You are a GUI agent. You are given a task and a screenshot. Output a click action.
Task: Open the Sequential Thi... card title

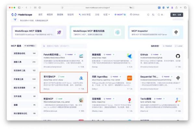149,77
